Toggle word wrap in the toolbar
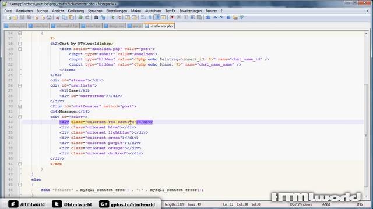The width and height of the screenshot is (373, 209). point(143,17)
